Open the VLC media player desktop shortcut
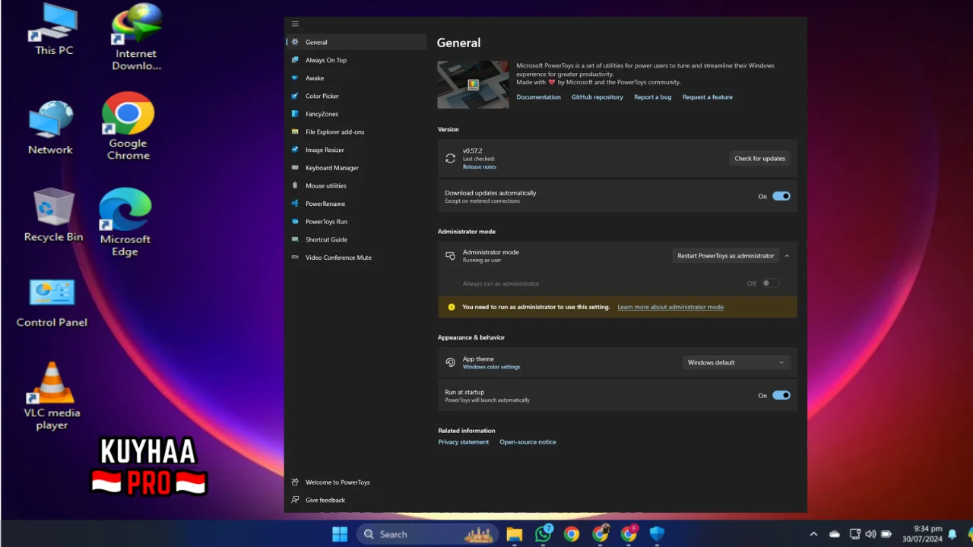 [x=52, y=395]
